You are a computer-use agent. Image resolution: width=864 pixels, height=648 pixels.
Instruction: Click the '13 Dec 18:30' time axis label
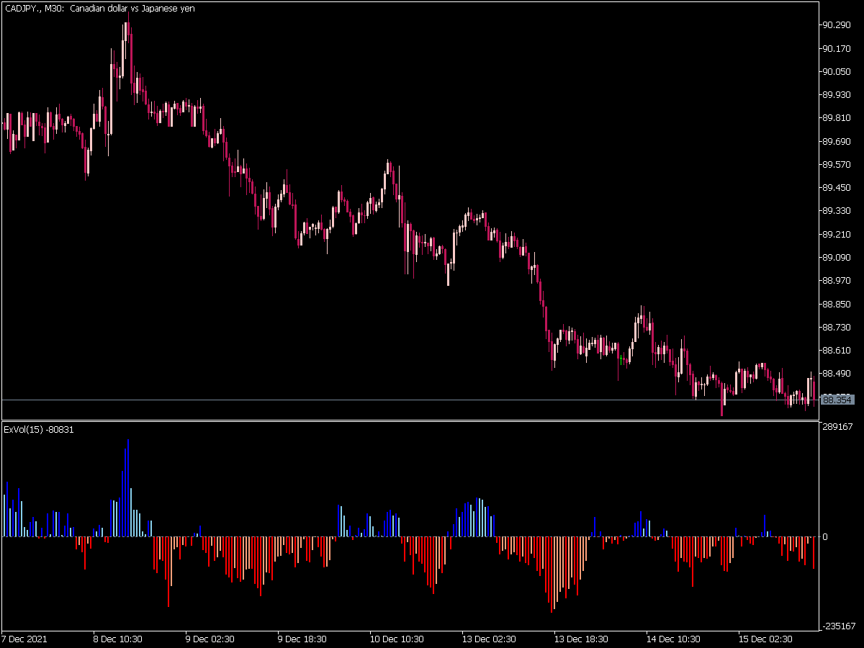coord(581,639)
